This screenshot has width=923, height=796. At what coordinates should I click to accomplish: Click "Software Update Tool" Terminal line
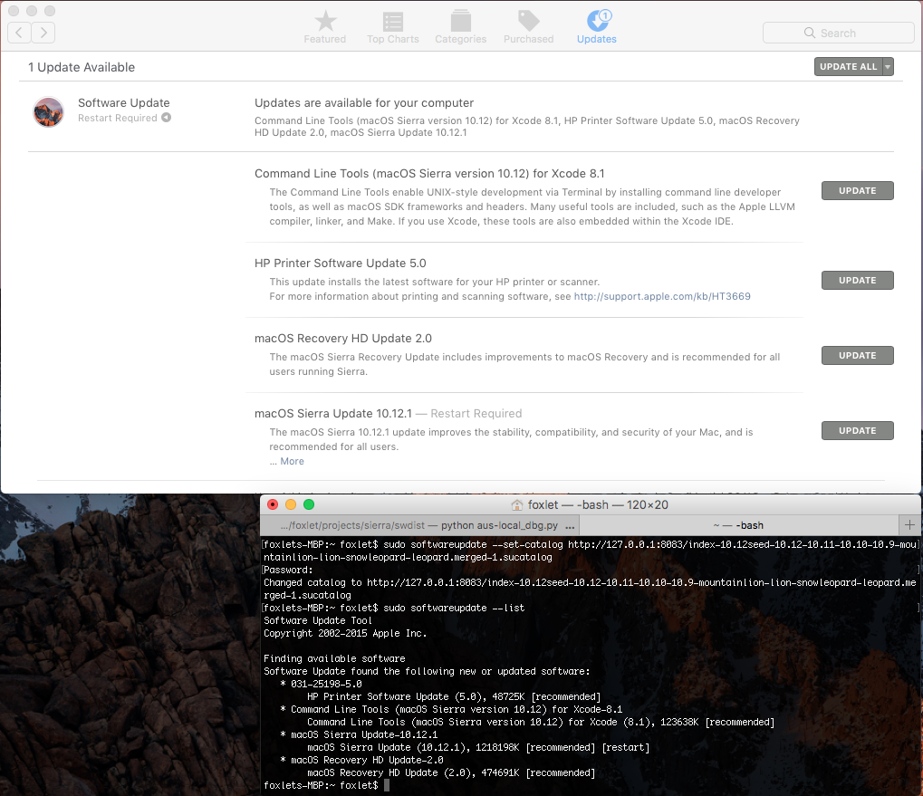coord(318,620)
